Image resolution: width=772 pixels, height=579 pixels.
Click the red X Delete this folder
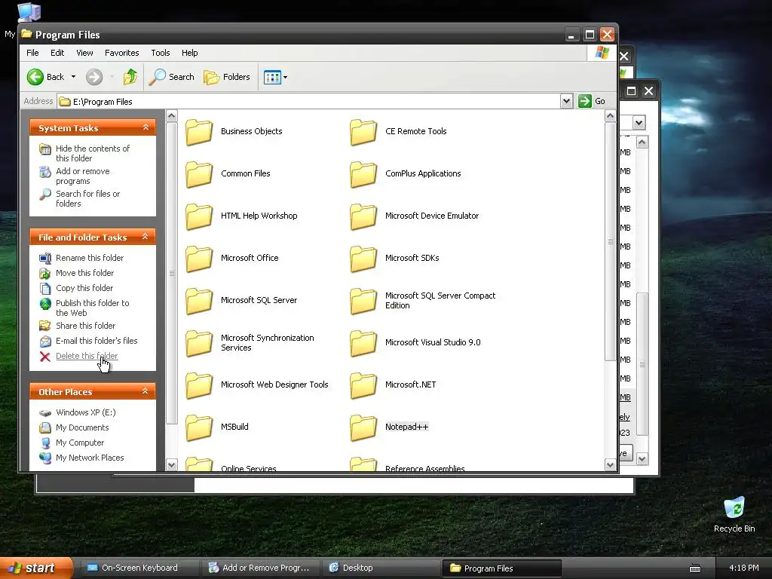pyautogui.click(x=44, y=357)
